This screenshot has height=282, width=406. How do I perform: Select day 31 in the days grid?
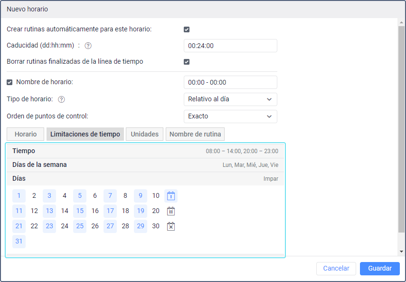[19, 241]
